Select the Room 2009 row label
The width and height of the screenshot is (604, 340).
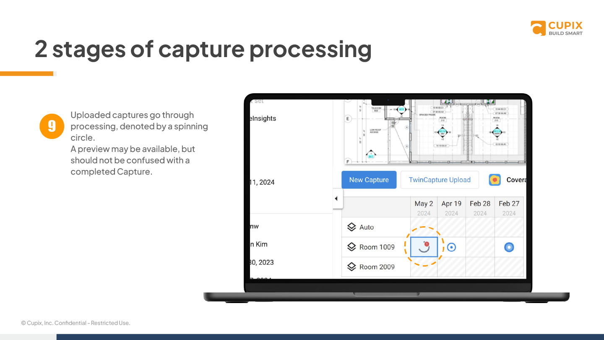(377, 267)
